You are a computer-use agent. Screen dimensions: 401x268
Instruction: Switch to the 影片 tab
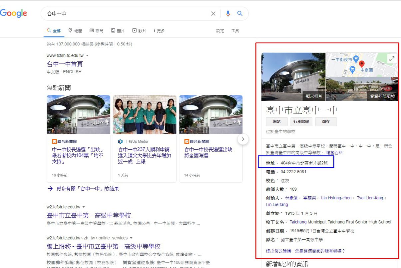[139, 31]
